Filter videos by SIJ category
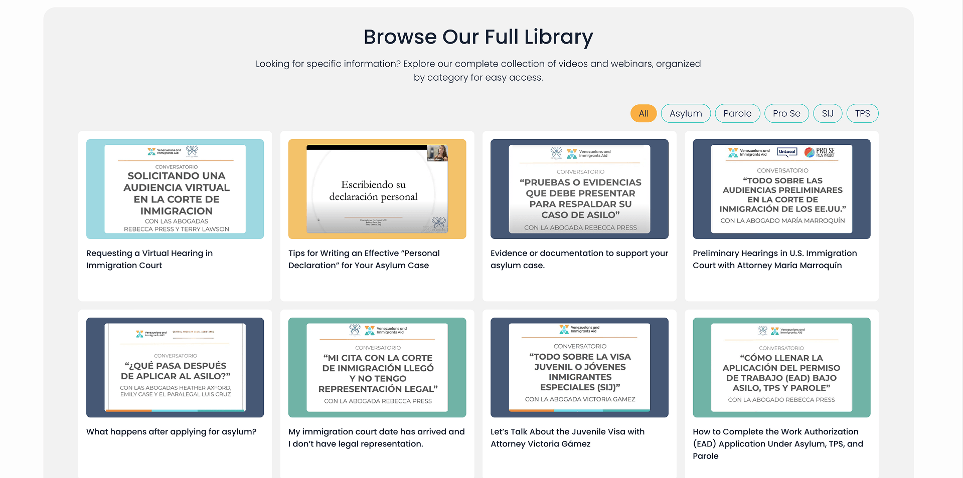The width and height of the screenshot is (963, 478). tap(828, 113)
